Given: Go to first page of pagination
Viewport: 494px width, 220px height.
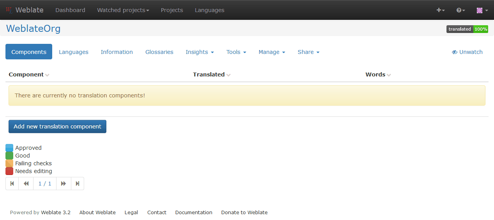Looking at the screenshot, I should (12, 184).
